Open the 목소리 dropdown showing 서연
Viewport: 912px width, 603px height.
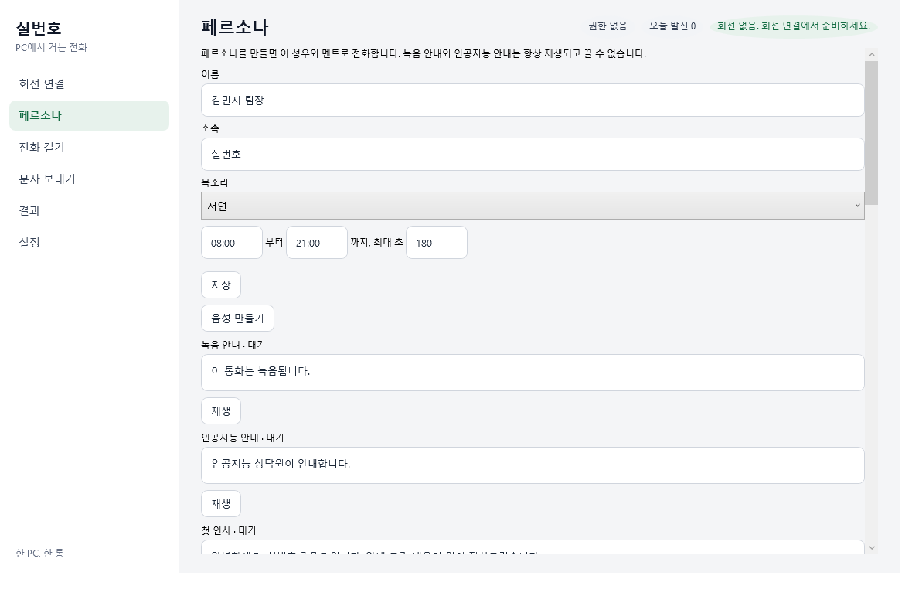pos(533,206)
